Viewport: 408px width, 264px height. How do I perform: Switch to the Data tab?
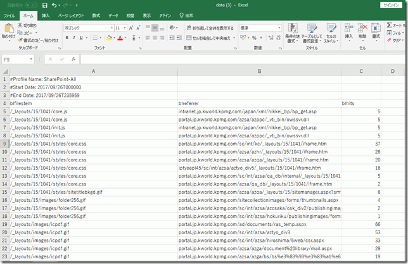(113, 16)
